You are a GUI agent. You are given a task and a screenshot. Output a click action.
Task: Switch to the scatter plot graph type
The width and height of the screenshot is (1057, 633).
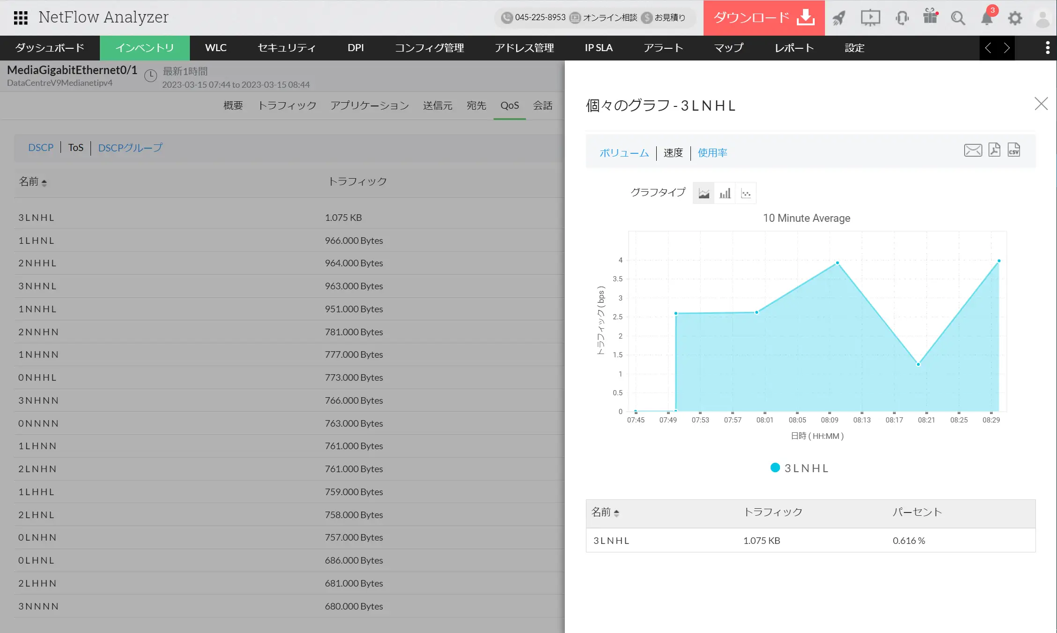point(746,193)
